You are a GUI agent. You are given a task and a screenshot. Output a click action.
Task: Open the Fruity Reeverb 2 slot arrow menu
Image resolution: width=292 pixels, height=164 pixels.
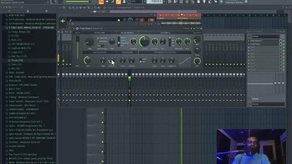(249, 41)
